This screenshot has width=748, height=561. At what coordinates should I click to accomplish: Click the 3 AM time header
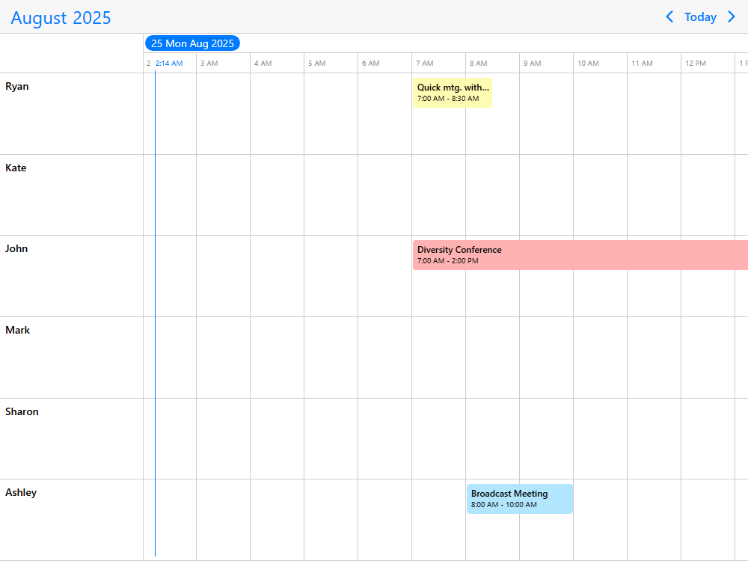[x=209, y=63]
